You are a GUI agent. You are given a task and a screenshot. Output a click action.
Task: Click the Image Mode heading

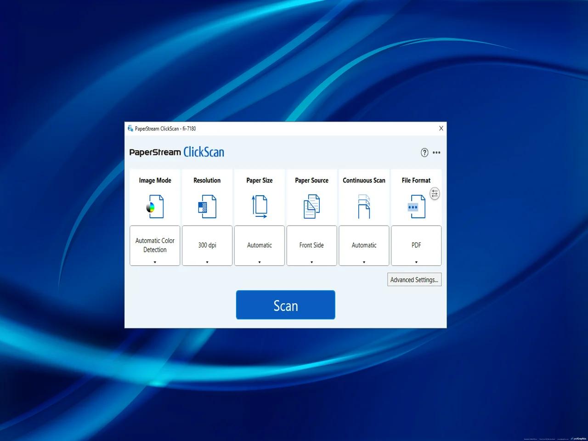(155, 181)
